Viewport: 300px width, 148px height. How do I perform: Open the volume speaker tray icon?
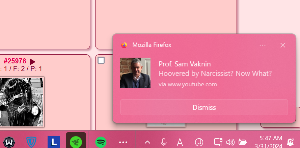(x=230, y=142)
